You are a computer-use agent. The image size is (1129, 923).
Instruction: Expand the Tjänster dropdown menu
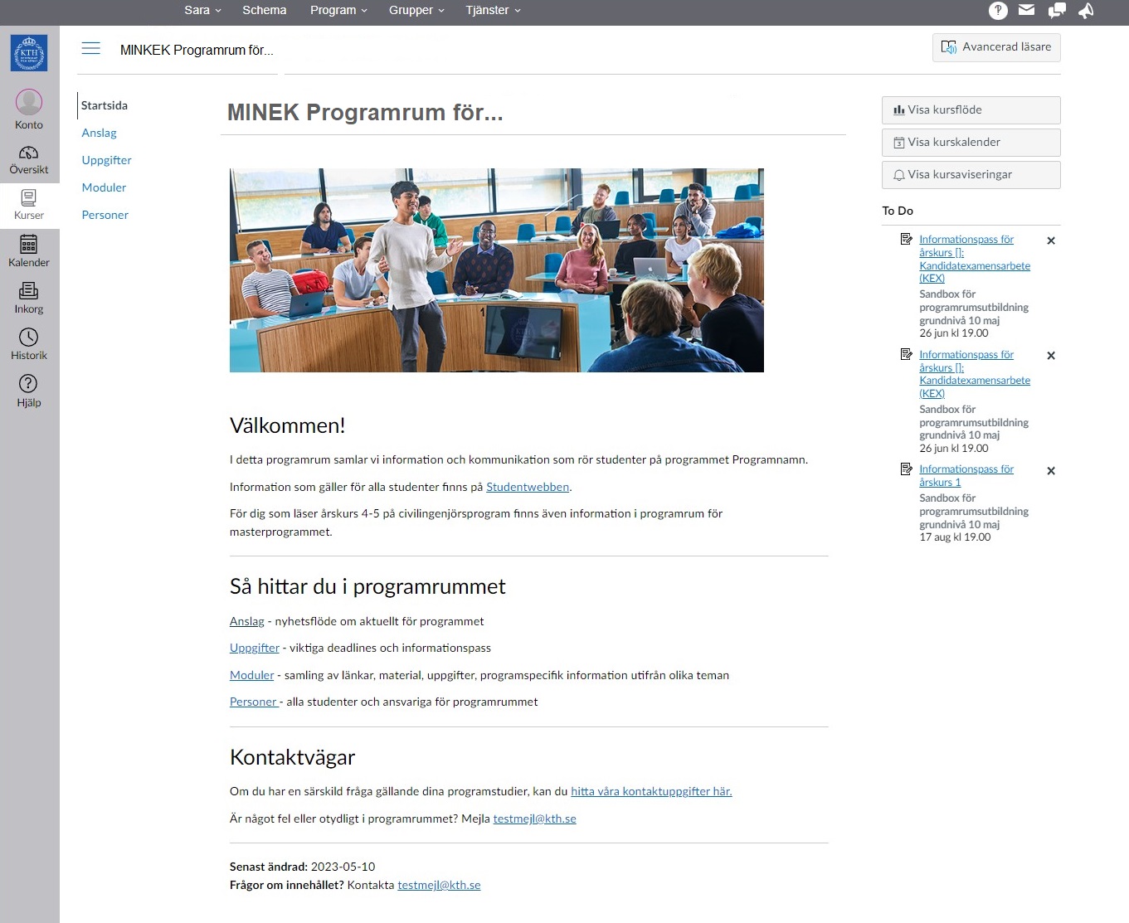tap(493, 10)
